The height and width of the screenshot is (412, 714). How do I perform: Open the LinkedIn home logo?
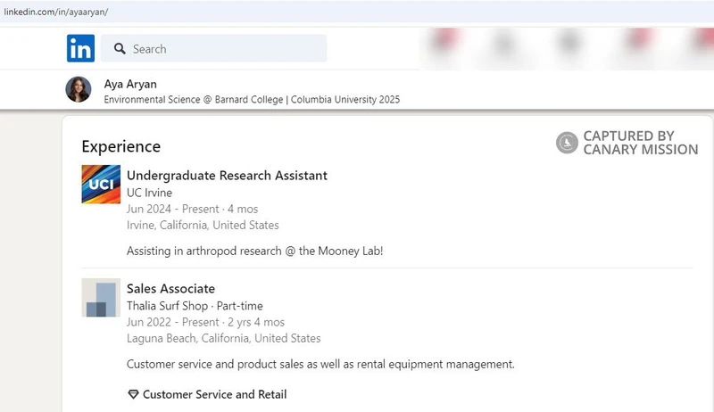(x=80, y=48)
